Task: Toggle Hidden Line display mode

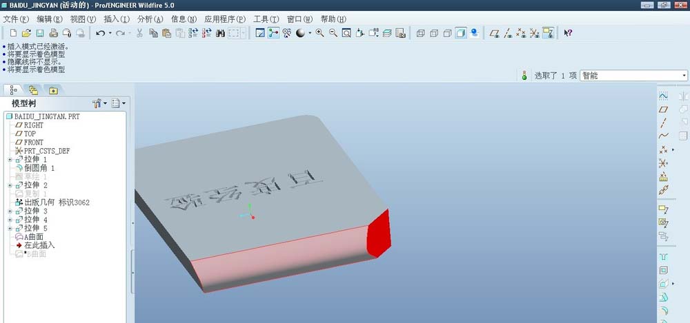Action: point(433,33)
